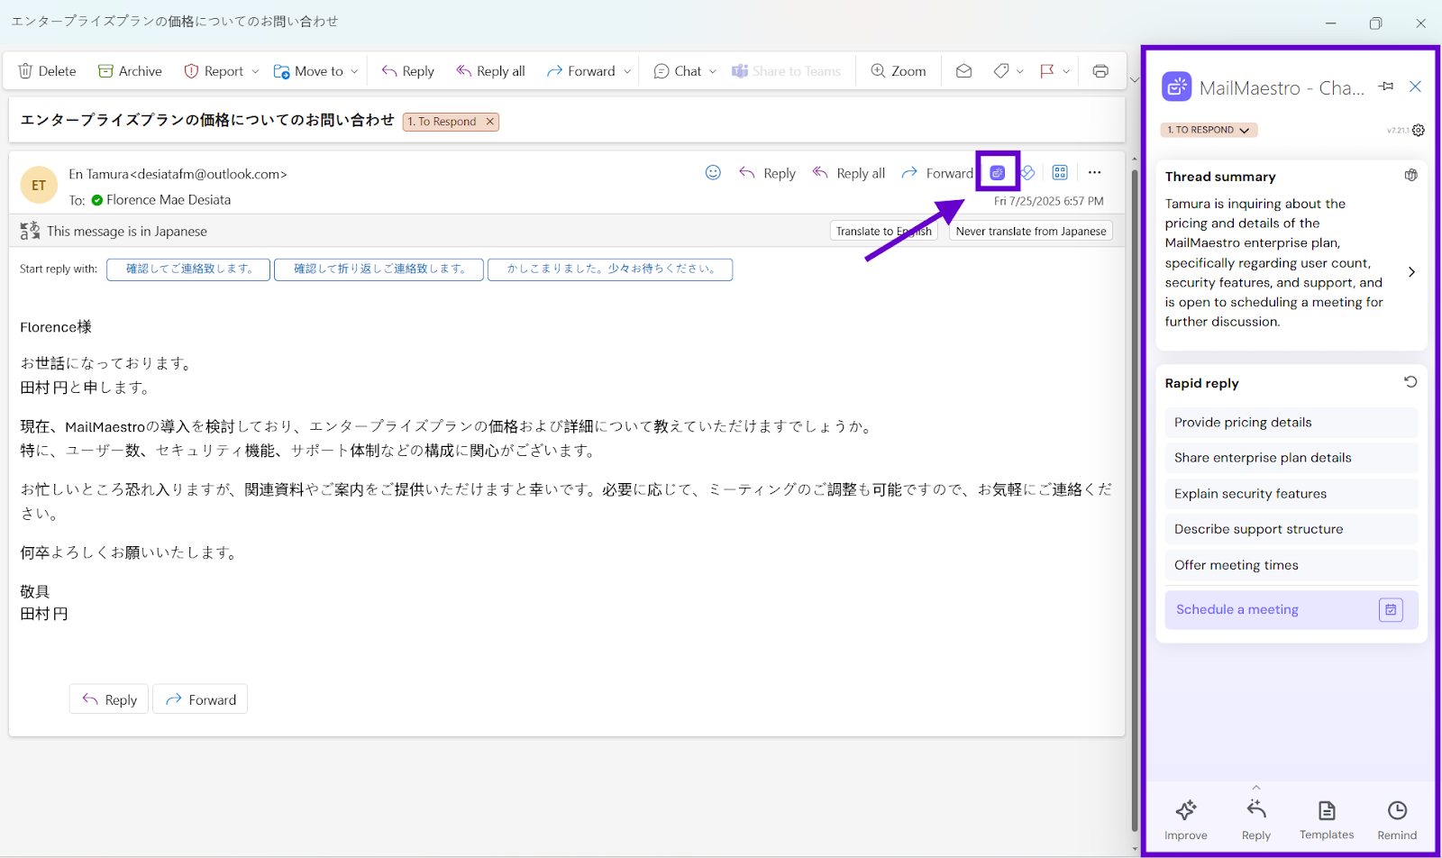This screenshot has height=858, width=1442.
Task: Pin the MailMaestro side panel
Action: tap(1386, 87)
